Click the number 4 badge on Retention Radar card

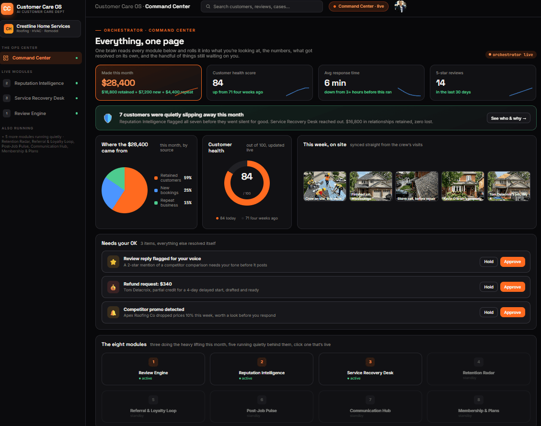click(479, 362)
